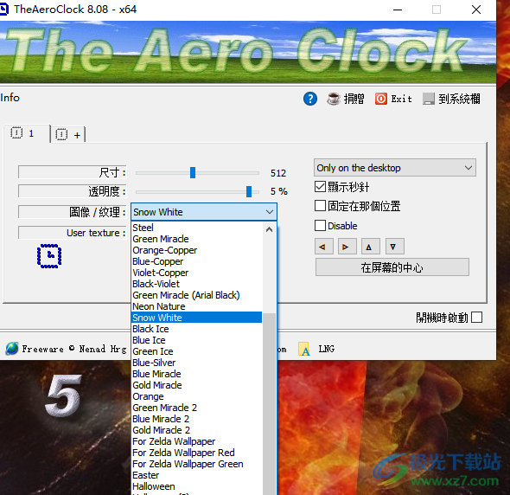Image resolution: width=510 pixels, height=495 pixels.
Task: Select highlighted Snow White list entry
Action: tap(197, 318)
